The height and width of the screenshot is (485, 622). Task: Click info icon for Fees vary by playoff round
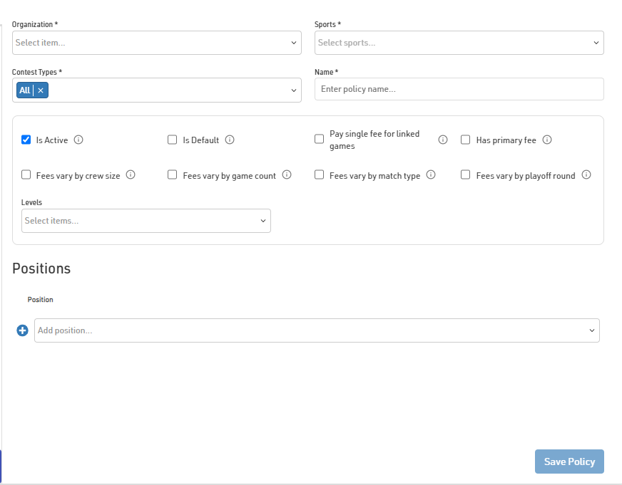tap(586, 174)
